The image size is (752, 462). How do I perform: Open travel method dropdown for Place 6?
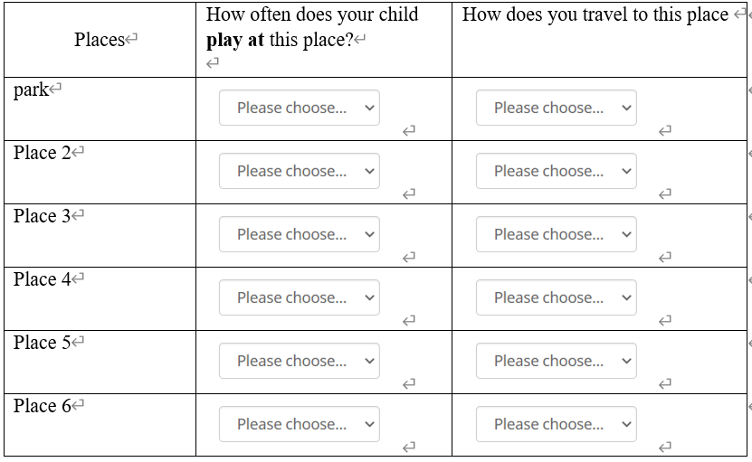556,424
